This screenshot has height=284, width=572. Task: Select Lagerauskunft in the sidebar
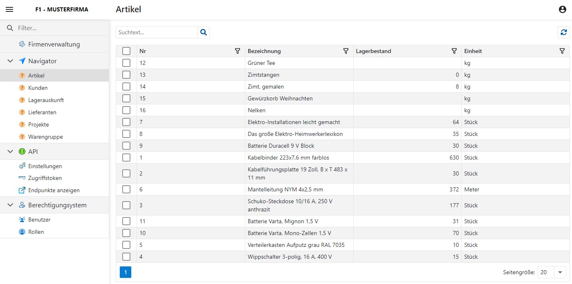46,100
